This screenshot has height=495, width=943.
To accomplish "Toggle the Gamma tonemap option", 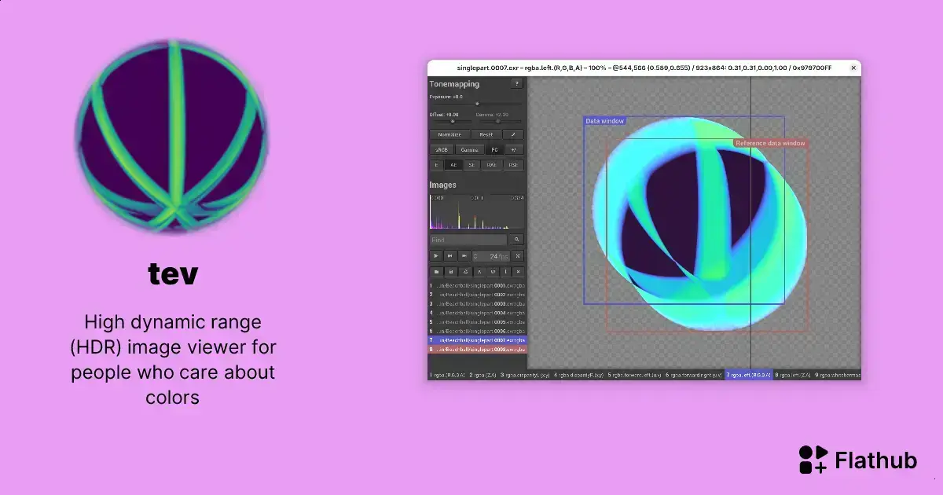I will click(470, 149).
